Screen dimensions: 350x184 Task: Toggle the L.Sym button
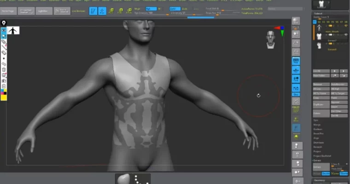(x=296, y=88)
